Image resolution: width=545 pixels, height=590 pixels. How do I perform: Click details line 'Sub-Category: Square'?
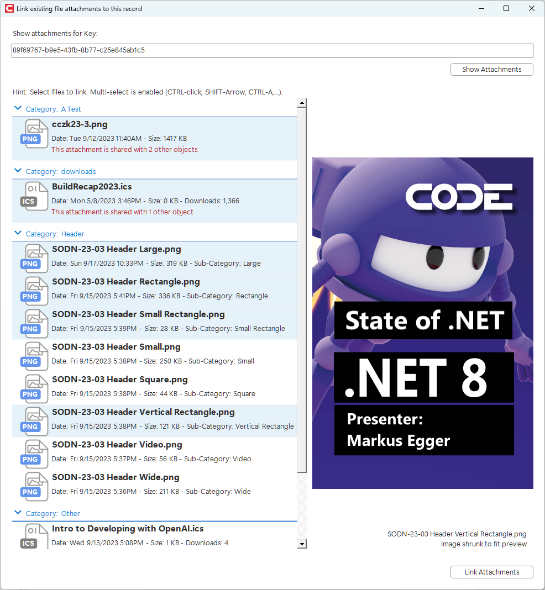[153, 393]
